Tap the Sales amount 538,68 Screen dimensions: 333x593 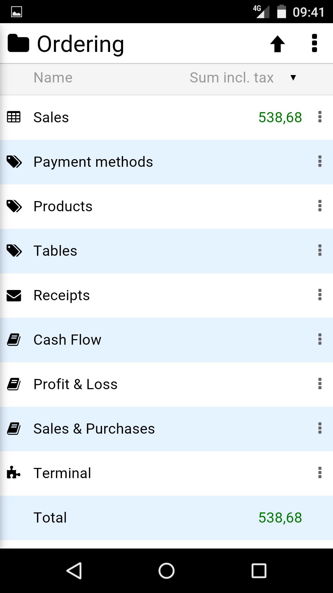(x=280, y=117)
